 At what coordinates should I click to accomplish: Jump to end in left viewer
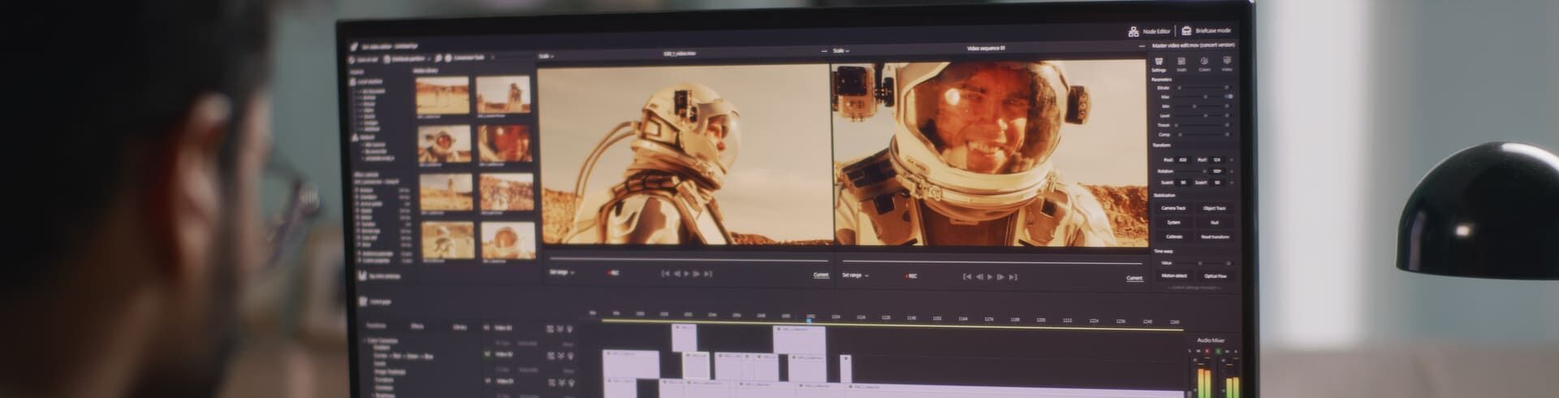708,274
